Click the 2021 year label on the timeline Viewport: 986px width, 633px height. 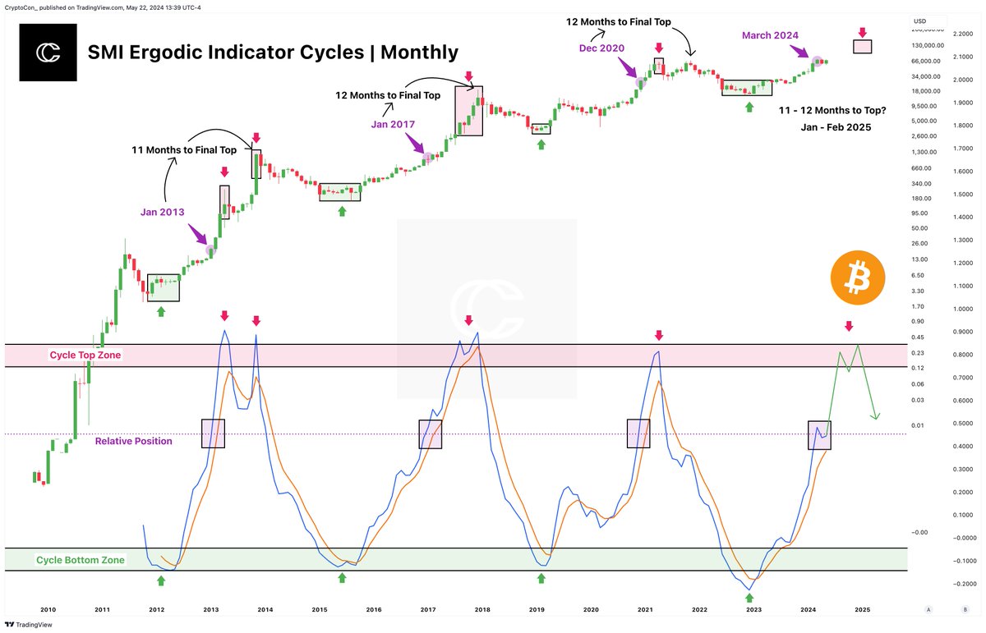coord(645,610)
